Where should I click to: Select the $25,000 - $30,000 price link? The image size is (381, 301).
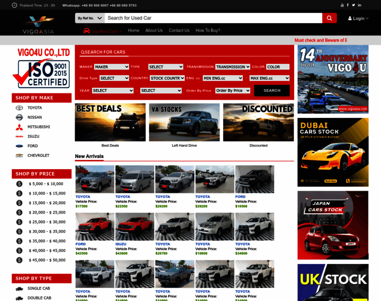[x=47, y=222]
